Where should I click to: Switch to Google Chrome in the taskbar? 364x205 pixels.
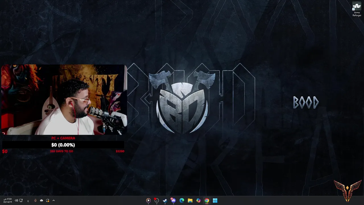tap(207, 200)
